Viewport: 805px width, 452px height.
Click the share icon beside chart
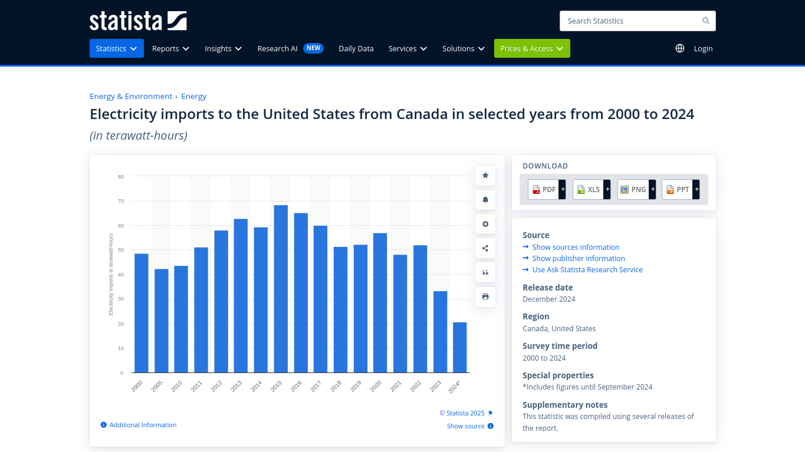(x=485, y=248)
